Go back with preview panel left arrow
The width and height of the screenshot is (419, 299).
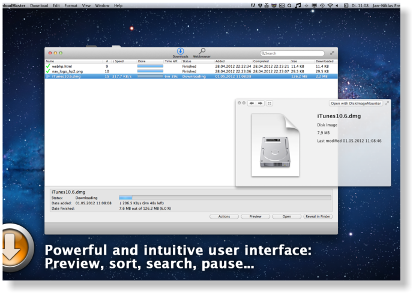click(252, 103)
